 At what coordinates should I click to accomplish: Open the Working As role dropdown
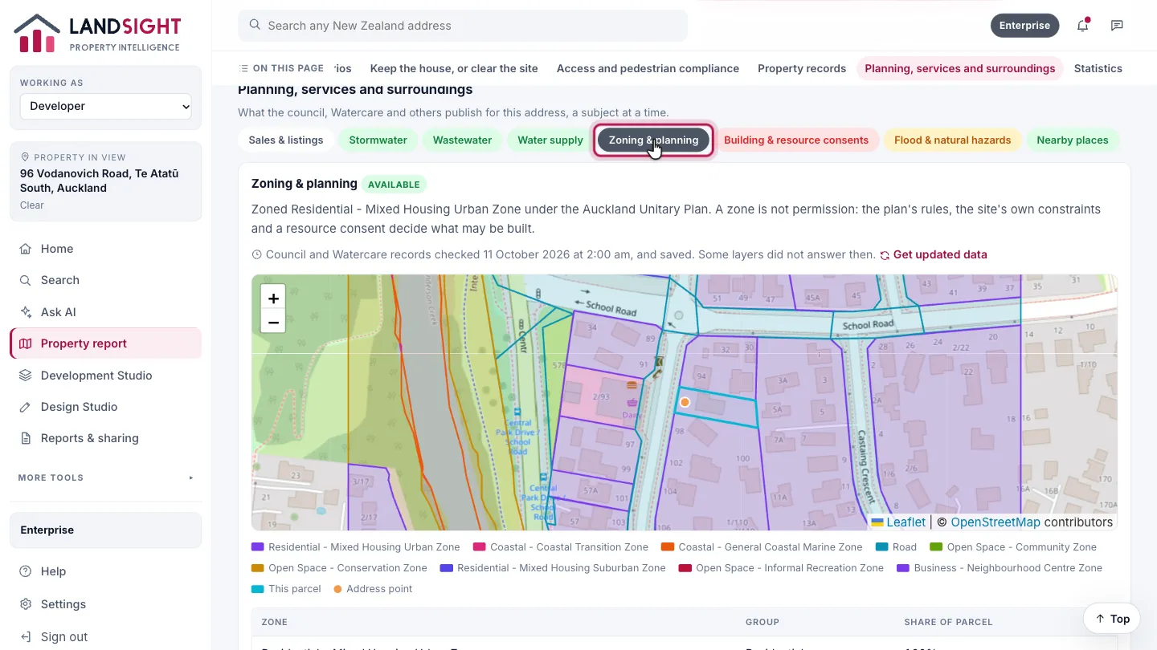coord(105,106)
